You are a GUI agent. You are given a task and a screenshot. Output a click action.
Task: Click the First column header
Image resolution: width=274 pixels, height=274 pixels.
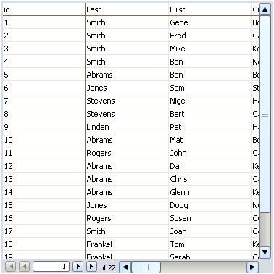click(209, 9)
